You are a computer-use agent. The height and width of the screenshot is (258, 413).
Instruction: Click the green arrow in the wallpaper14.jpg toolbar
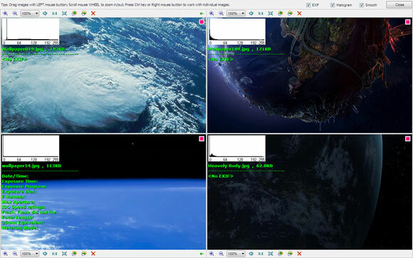[202, 254]
